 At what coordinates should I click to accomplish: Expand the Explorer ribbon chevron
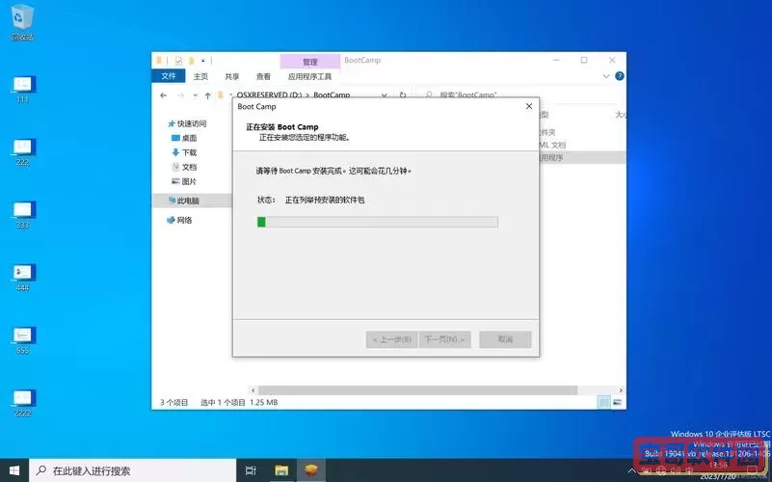(606, 76)
